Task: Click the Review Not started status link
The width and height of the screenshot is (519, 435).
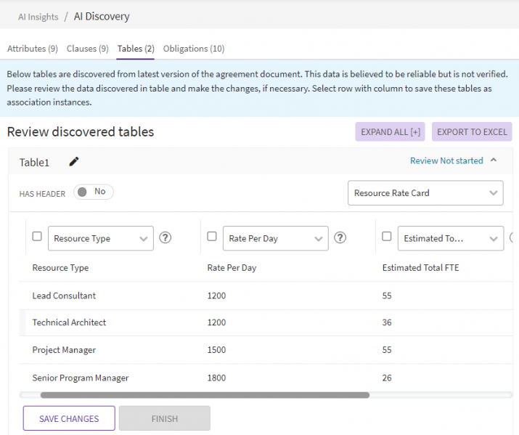Action: pyautogui.click(x=446, y=160)
